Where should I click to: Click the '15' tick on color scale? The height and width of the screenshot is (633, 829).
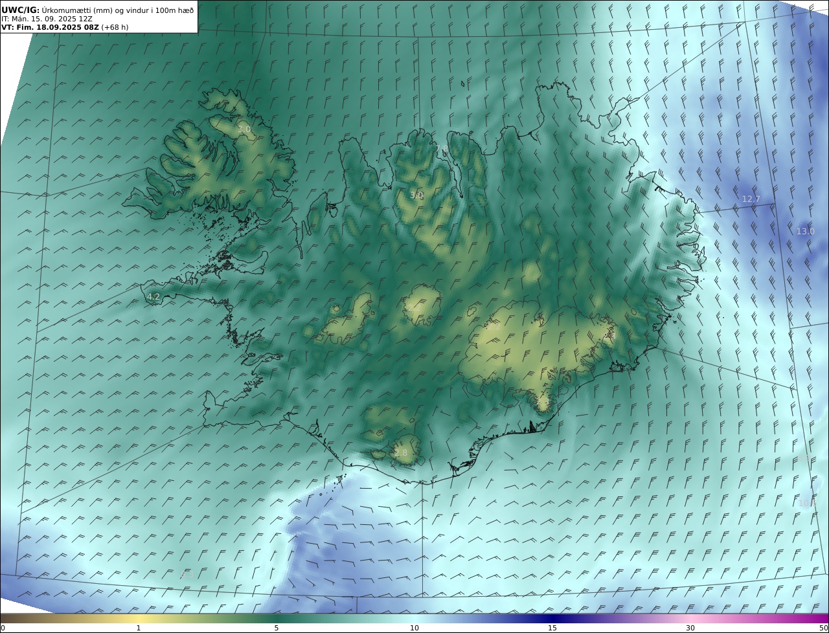pyautogui.click(x=552, y=628)
